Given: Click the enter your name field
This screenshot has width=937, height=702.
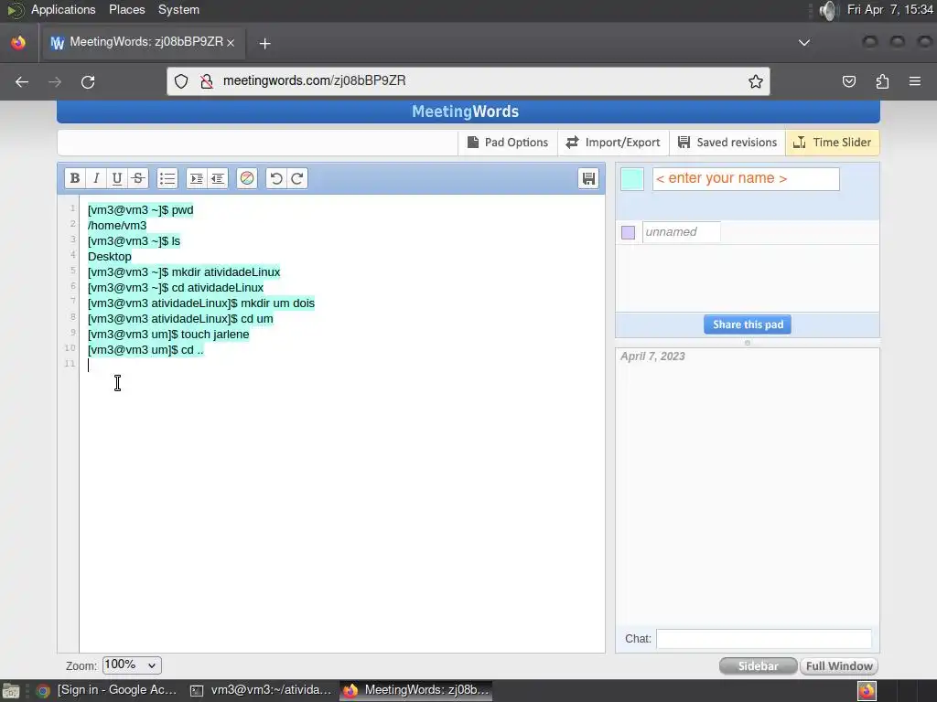Looking at the screenshot, I should [746, 178].
